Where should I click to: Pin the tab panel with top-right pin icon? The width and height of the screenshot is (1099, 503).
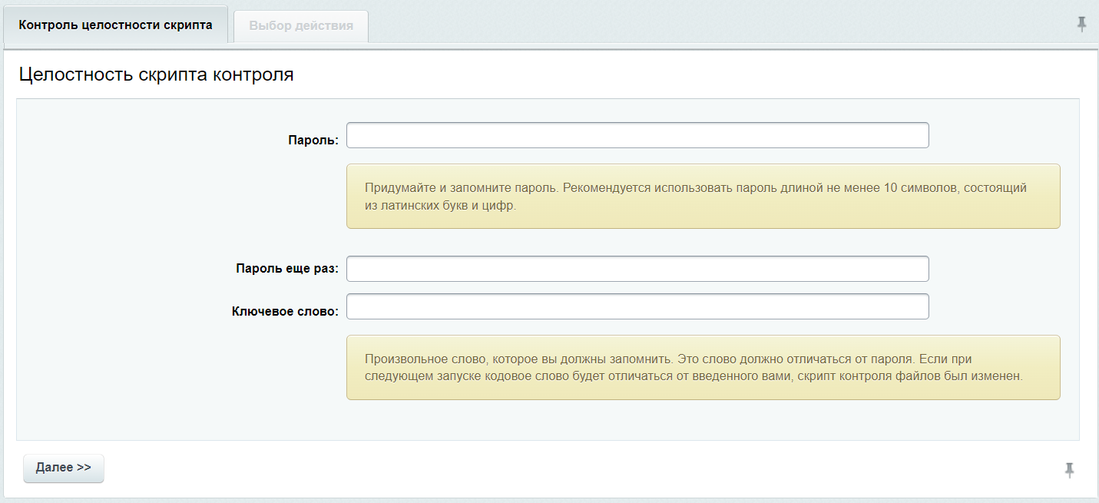point(1081,24)
